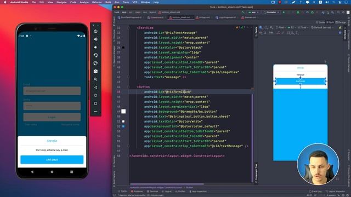Switch to the Extensions.kt tab

click(x=157, y=18)
